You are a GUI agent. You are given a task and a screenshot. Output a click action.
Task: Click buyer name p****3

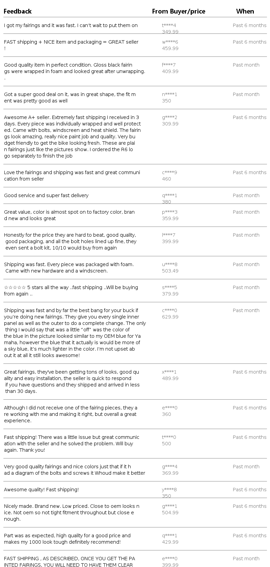[x=169, y=212]
